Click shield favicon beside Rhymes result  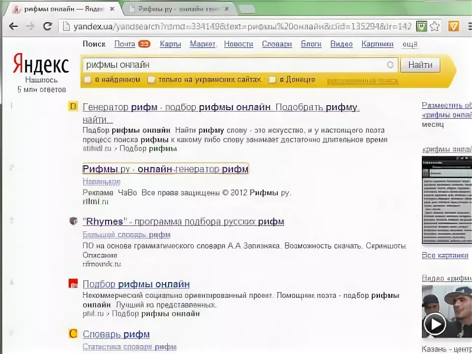pos(73,221)
